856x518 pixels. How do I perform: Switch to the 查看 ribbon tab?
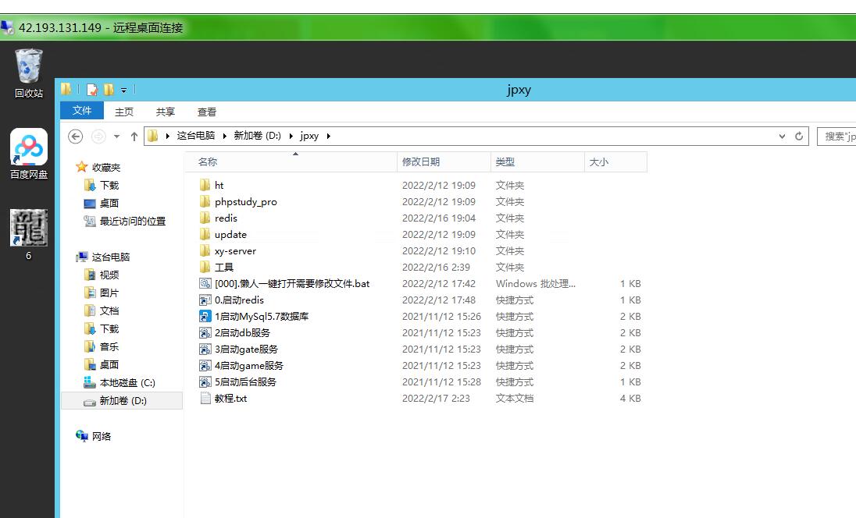207,112
